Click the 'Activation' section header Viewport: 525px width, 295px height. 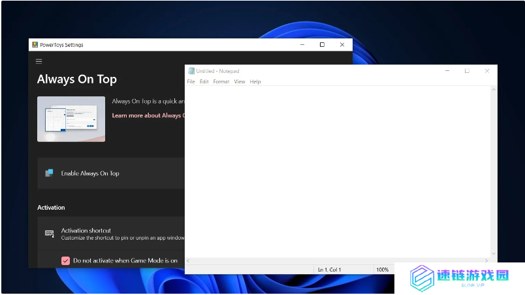(51, 208)
